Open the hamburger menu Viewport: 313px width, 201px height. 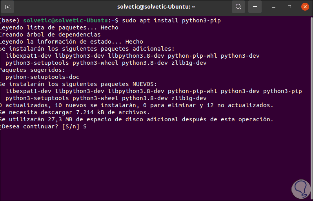click(255, 7)
